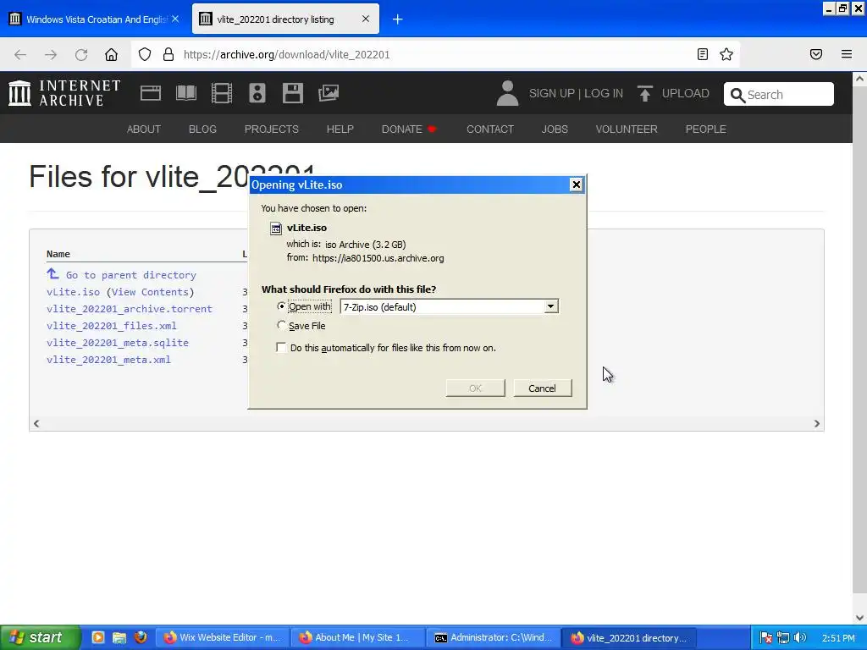Click the OK button in the dialog

point(476,388)
